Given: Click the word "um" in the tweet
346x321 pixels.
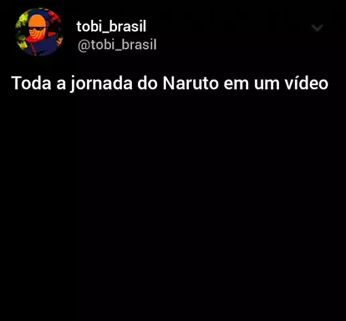Looking at the screenshot, I should coord(267,85).
